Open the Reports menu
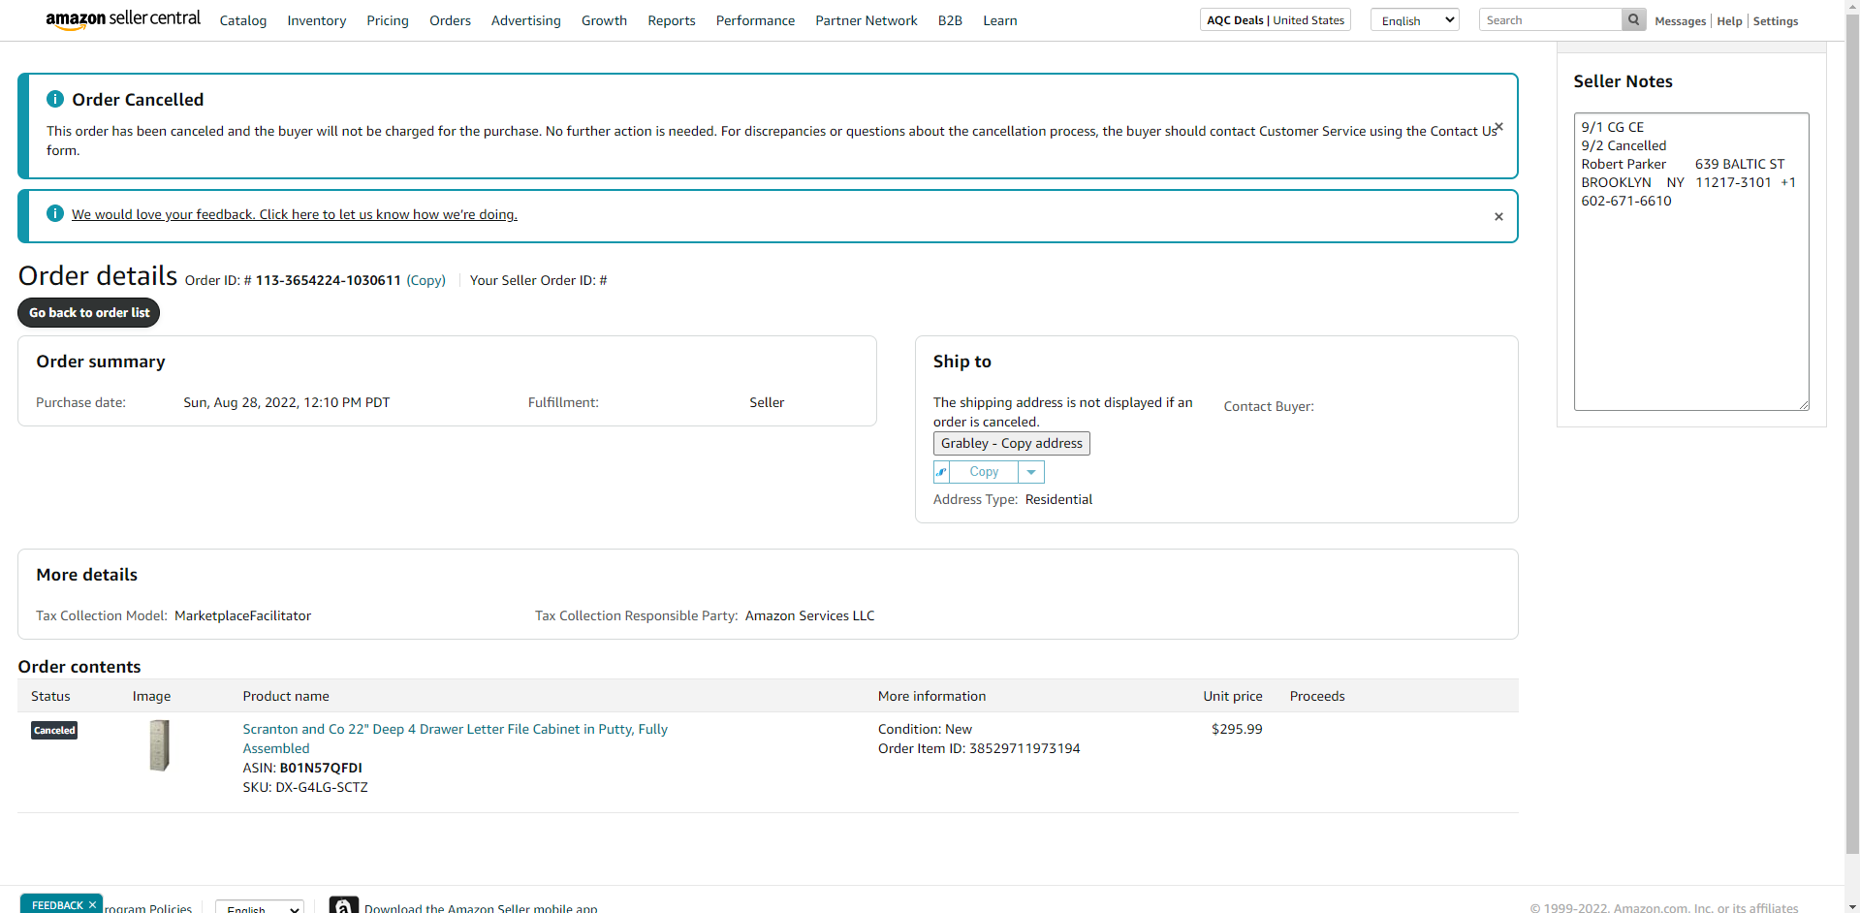Image resolution: width=1860 pixels, height=913 pixels. pyautogui.click(x=672, y=20)
